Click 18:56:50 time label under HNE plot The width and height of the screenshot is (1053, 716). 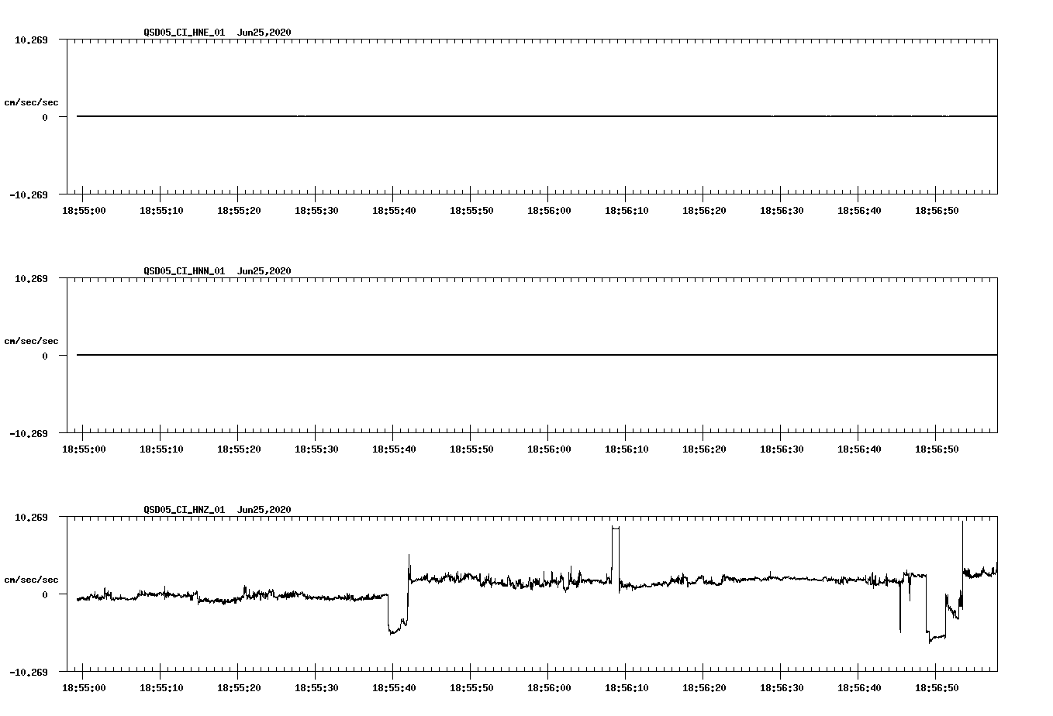click(x=937, y=211)
